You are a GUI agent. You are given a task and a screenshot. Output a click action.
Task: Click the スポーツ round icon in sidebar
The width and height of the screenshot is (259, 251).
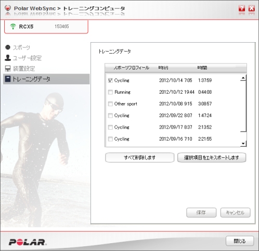click(8, 47)
